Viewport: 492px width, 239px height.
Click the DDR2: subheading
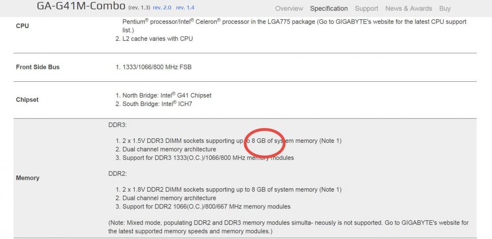118,173
